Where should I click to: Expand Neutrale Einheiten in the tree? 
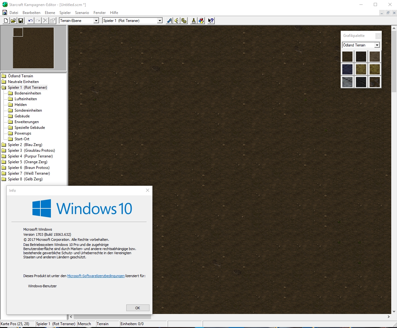pos(20,82)
